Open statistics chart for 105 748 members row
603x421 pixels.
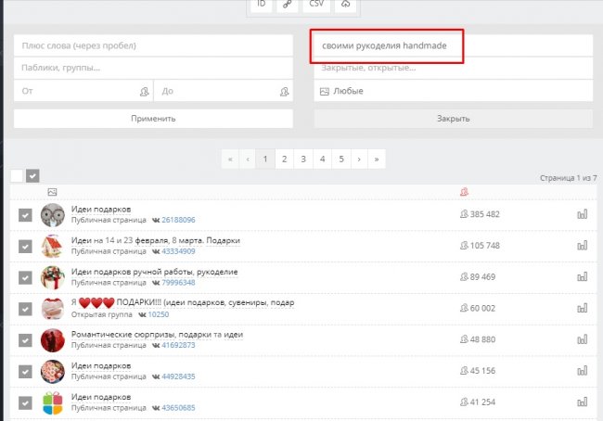coord(583,246)
